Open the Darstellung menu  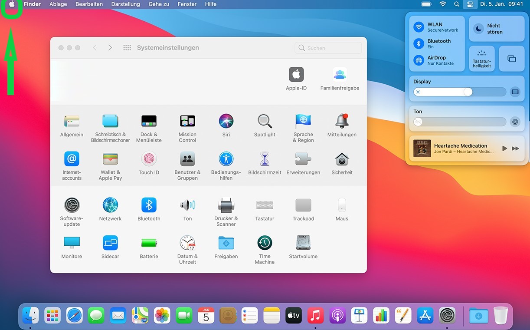coord(125,4)
